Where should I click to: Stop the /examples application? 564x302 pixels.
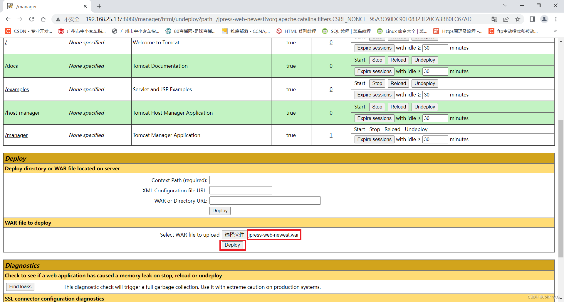tap(377, 83)
